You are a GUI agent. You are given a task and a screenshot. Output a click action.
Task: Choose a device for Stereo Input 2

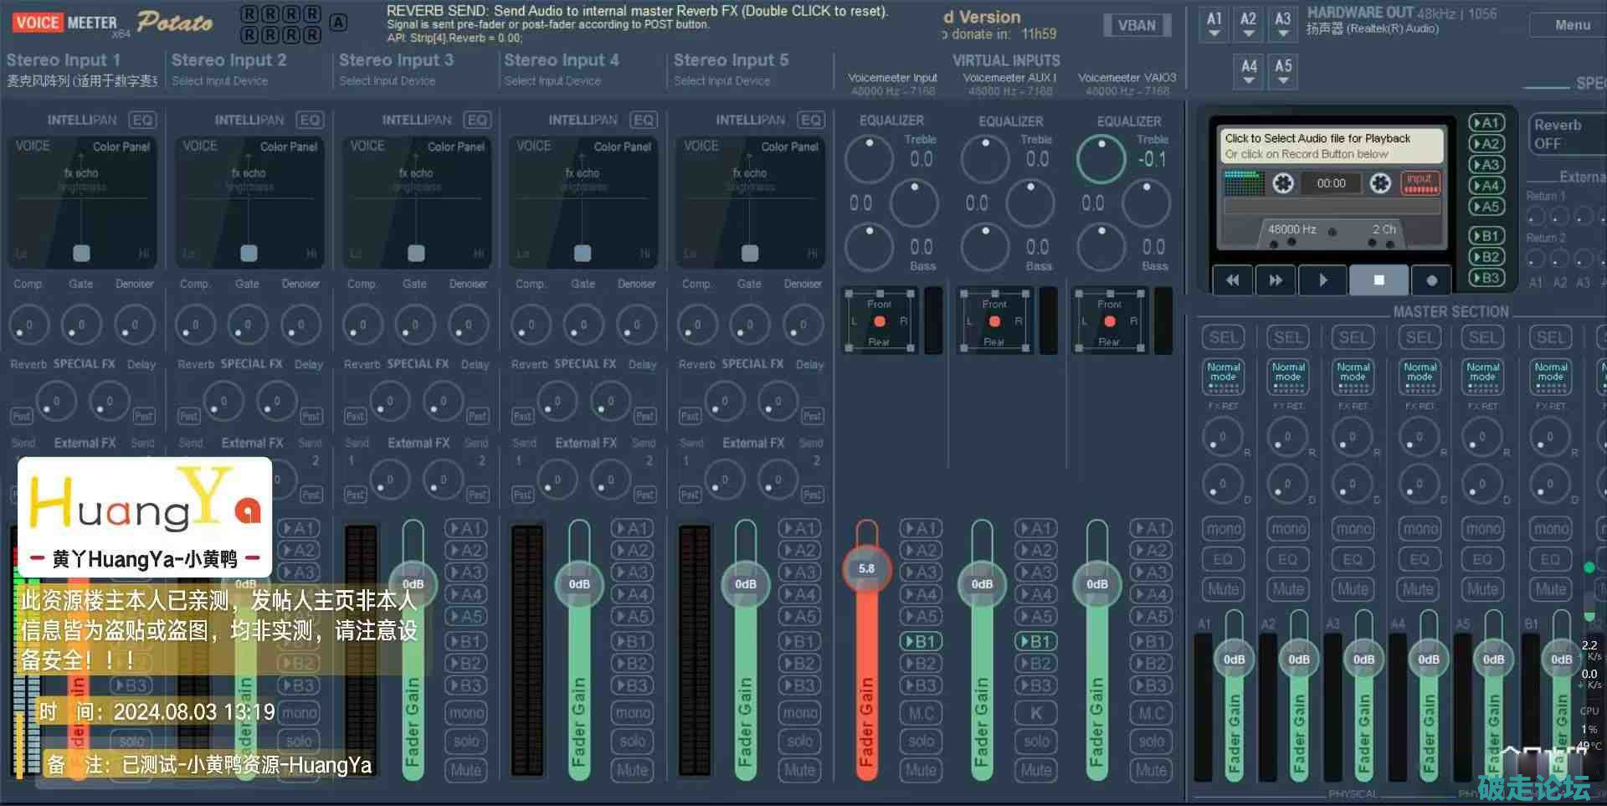tap(220, 81)
